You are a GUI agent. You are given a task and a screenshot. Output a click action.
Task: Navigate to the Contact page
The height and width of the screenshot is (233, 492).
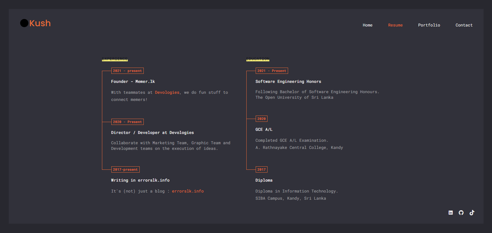(464, 25)
